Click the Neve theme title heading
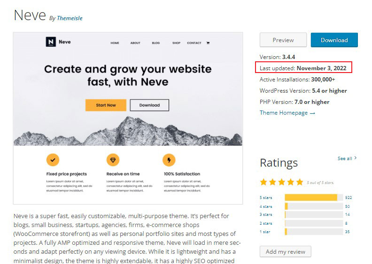 point(30,15)
